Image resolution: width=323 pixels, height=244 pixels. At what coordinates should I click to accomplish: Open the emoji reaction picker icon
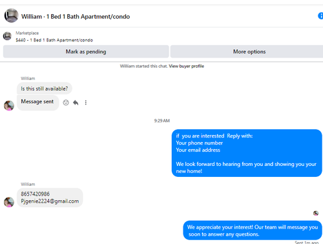point(66,103)
